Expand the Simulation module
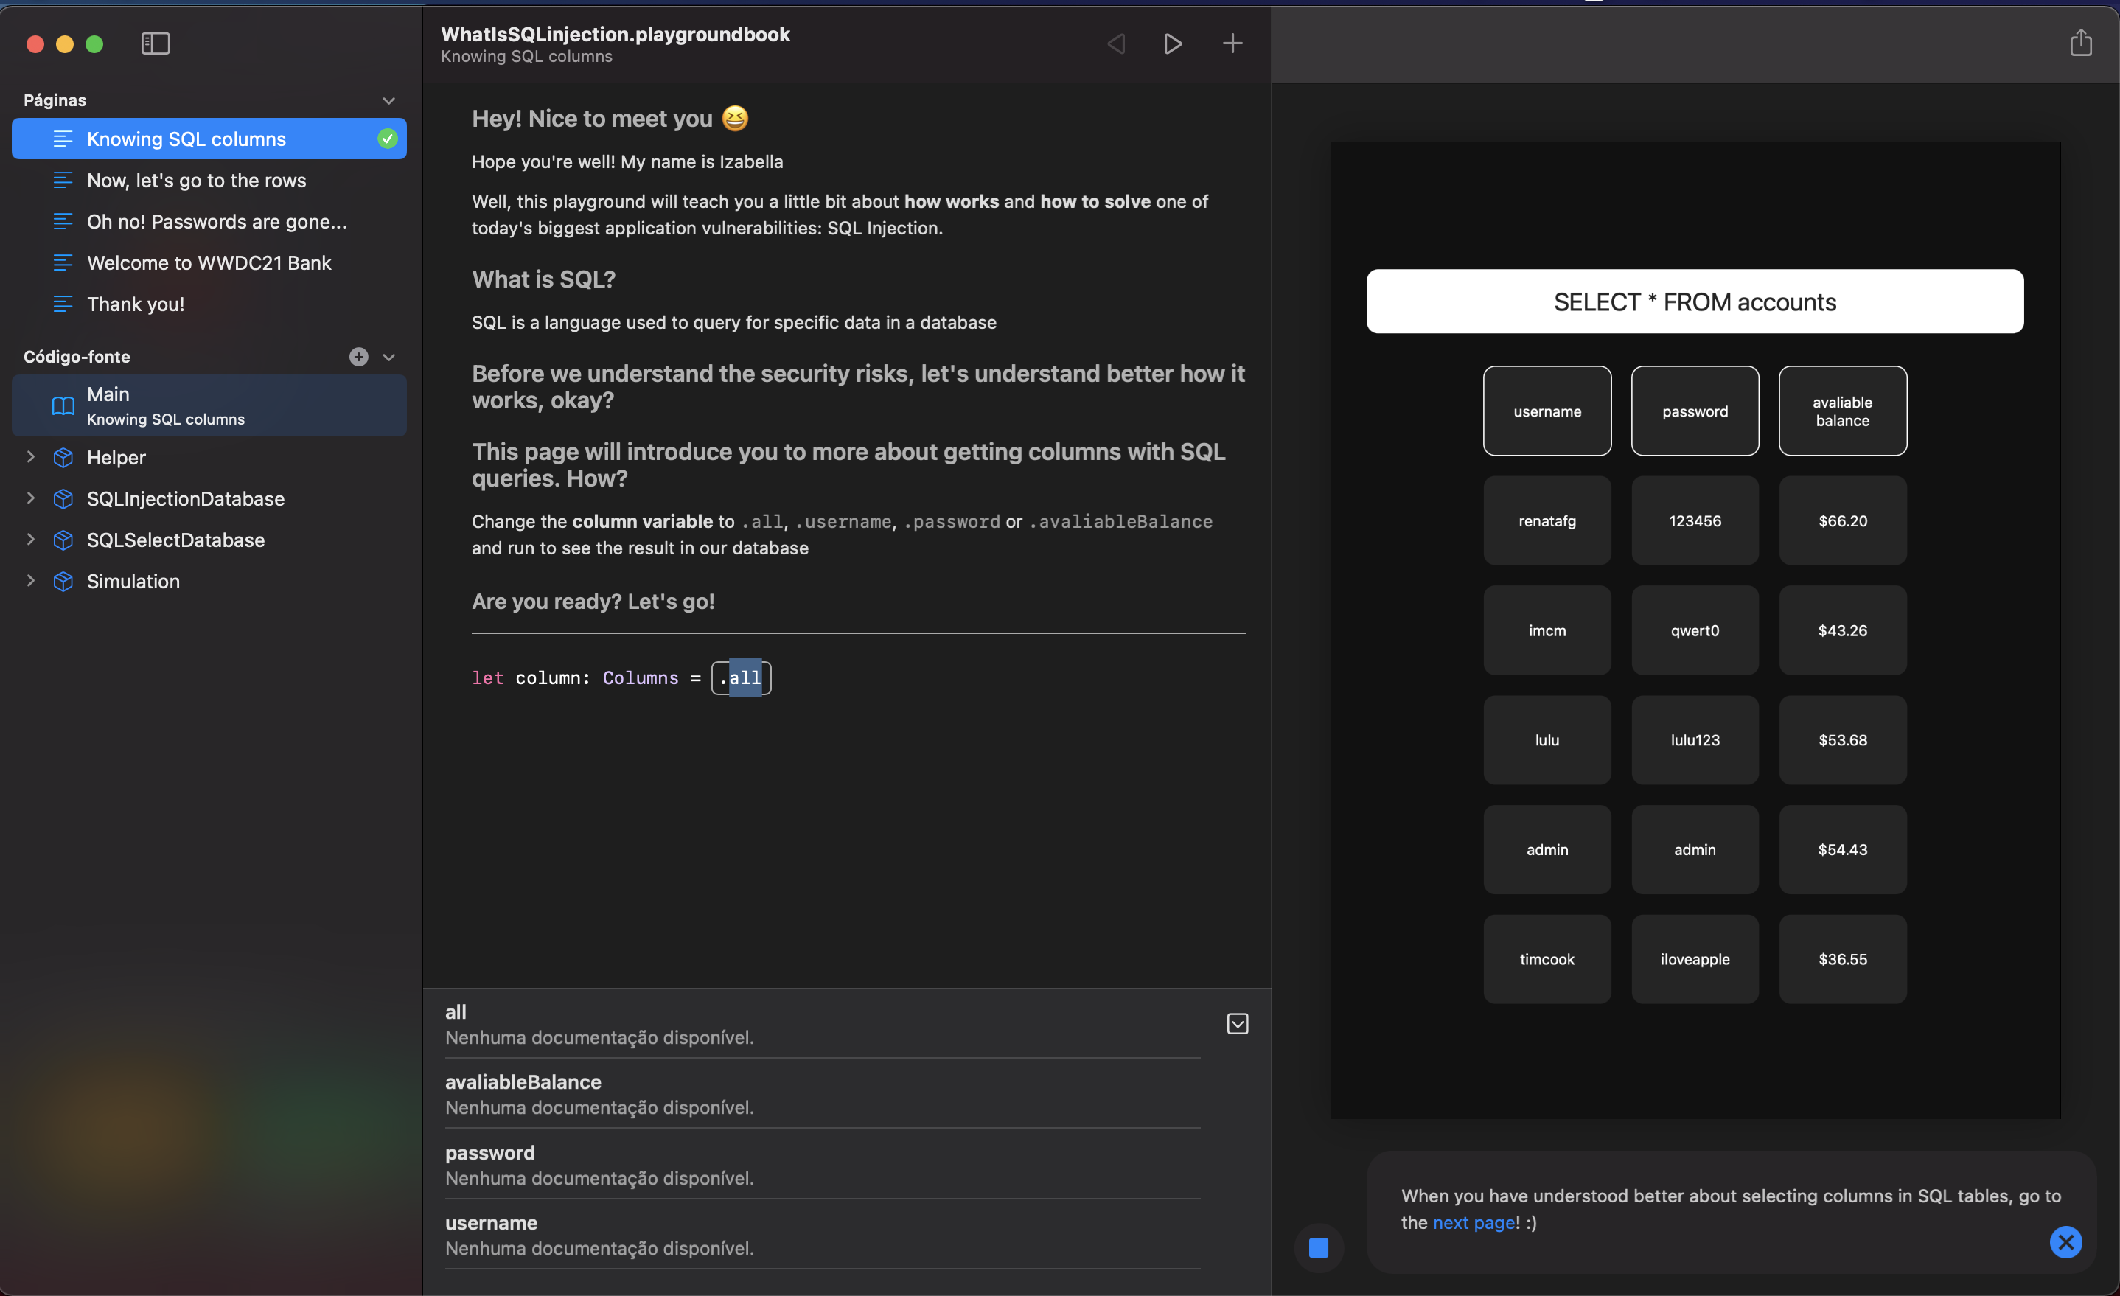Viewport: 2120px width, 1296px height. click(31, 581)
